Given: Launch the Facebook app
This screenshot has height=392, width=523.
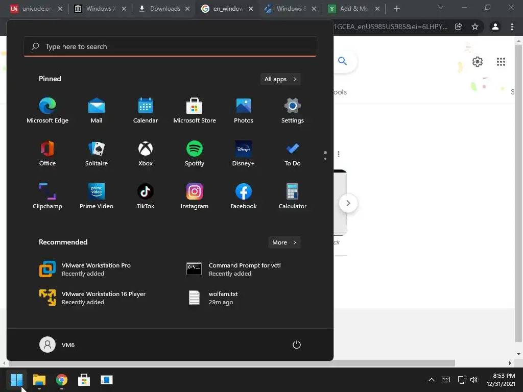Looking at the screenshot, I should click(244, 197).
